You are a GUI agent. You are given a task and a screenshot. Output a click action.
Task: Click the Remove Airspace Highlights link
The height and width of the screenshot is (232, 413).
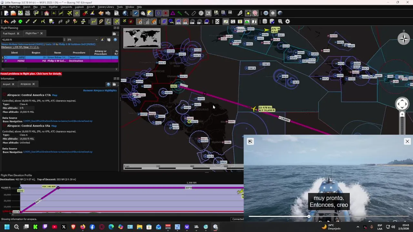[100, 91]
